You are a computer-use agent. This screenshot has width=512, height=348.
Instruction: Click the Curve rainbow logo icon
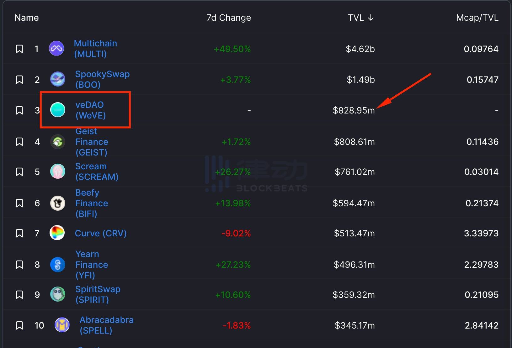click(x=57, y=233)
